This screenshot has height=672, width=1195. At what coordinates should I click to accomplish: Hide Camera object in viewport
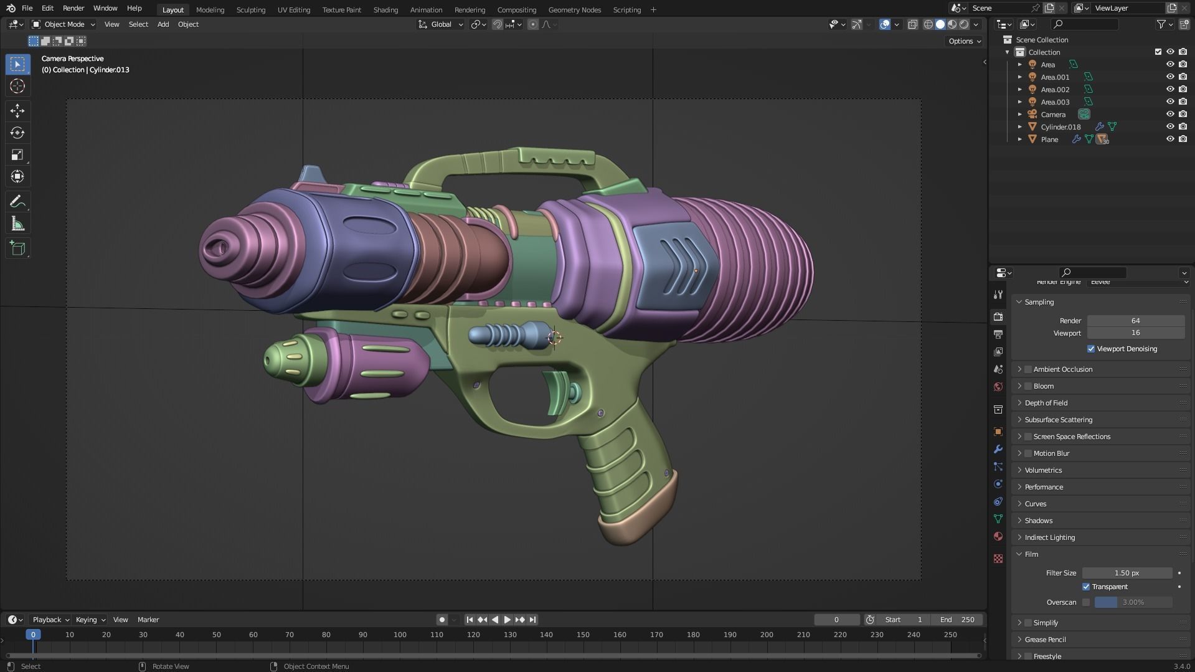tap(1170, 114)
